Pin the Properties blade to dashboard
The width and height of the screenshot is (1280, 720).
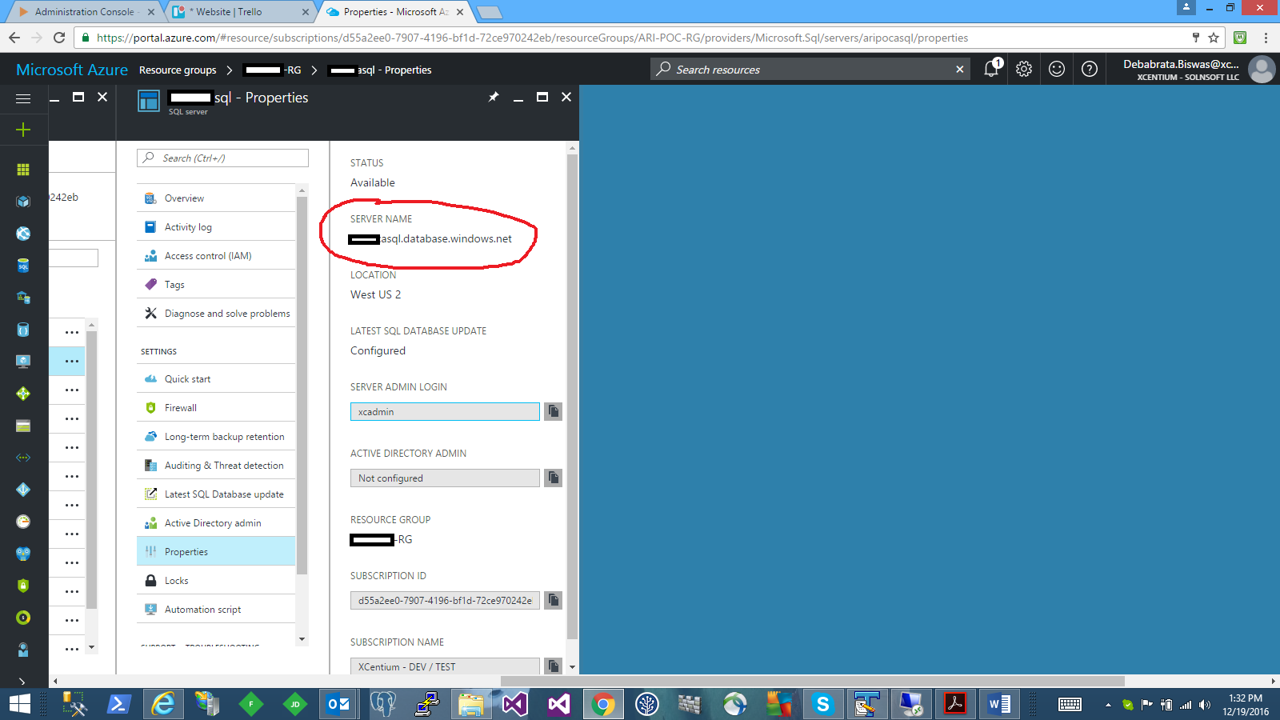pos(494,97)
